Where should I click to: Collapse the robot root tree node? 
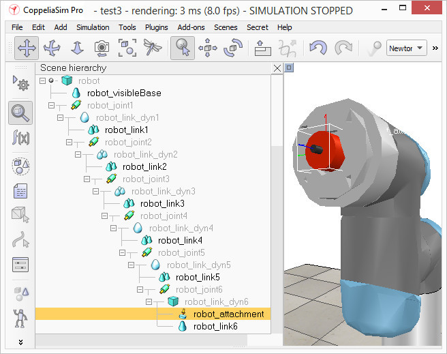tap(42, 80)
